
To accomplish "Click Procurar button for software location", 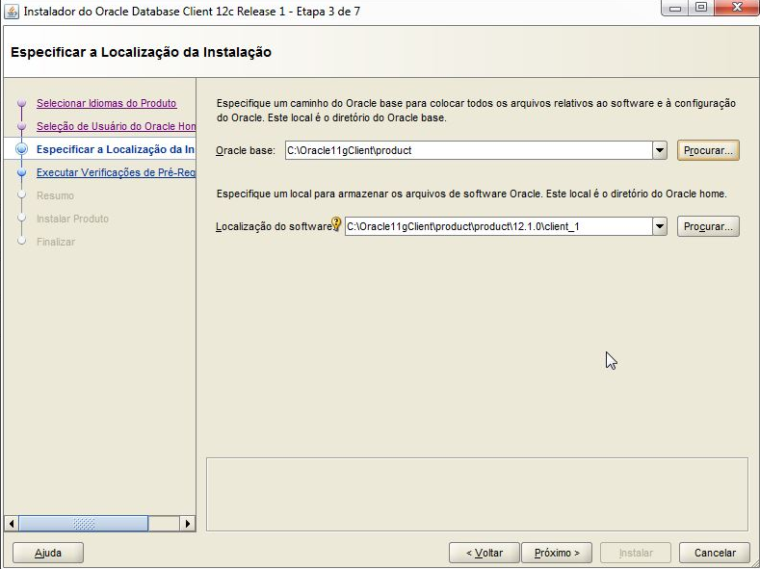I will click(x=708, y=226).
